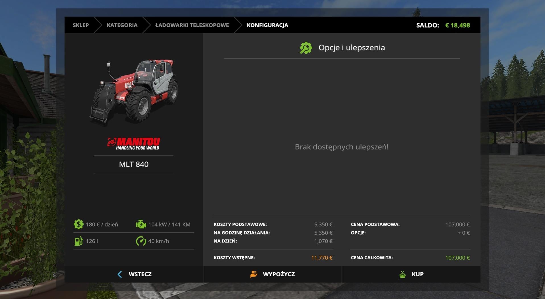Click the WSTECZ back button

pyautogui.click(x=134, y=274)
